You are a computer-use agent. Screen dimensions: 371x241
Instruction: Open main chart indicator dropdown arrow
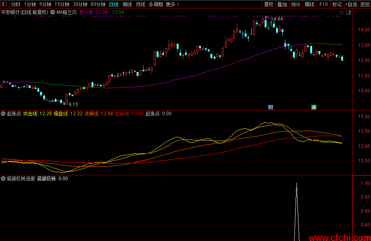53,12
